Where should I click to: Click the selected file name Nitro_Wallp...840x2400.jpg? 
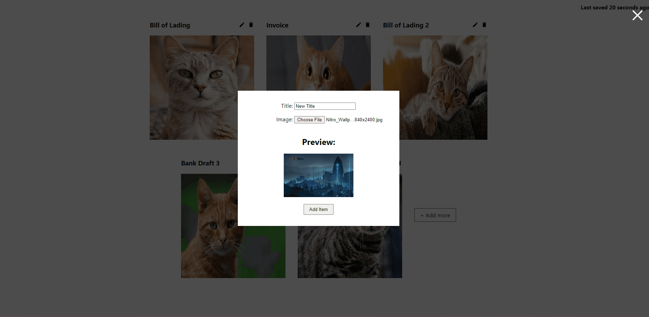click(x=354, y=120)
